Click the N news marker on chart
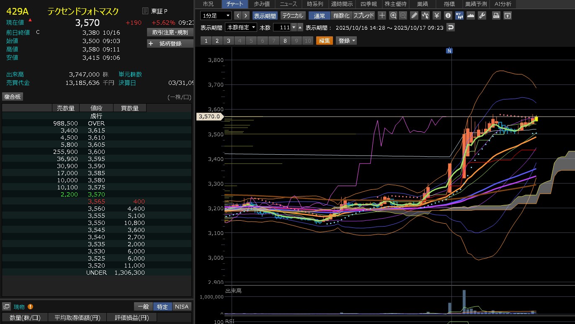 [x=449, y=51]
